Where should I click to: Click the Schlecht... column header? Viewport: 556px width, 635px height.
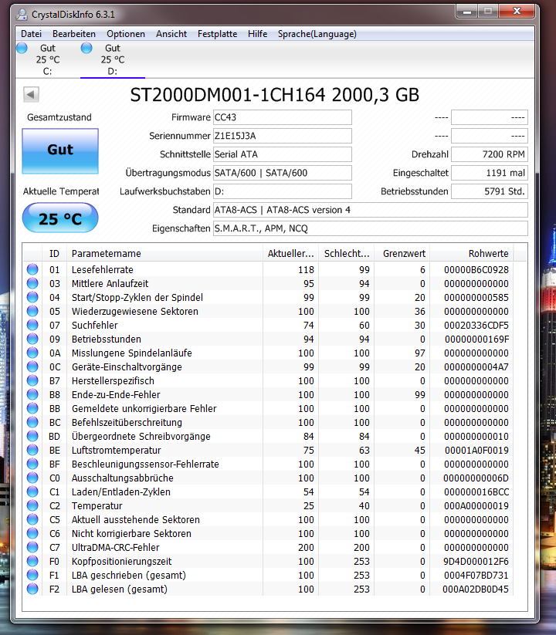tap(347, 254)
